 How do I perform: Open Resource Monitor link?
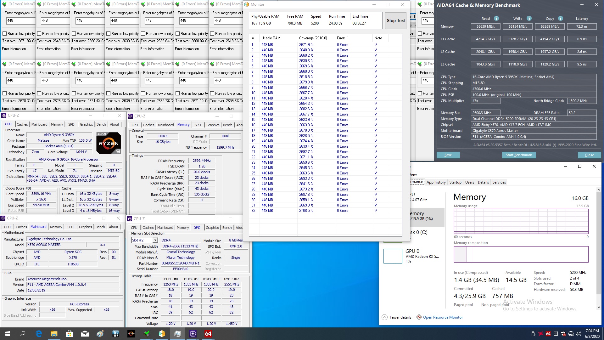click(443, 317)
